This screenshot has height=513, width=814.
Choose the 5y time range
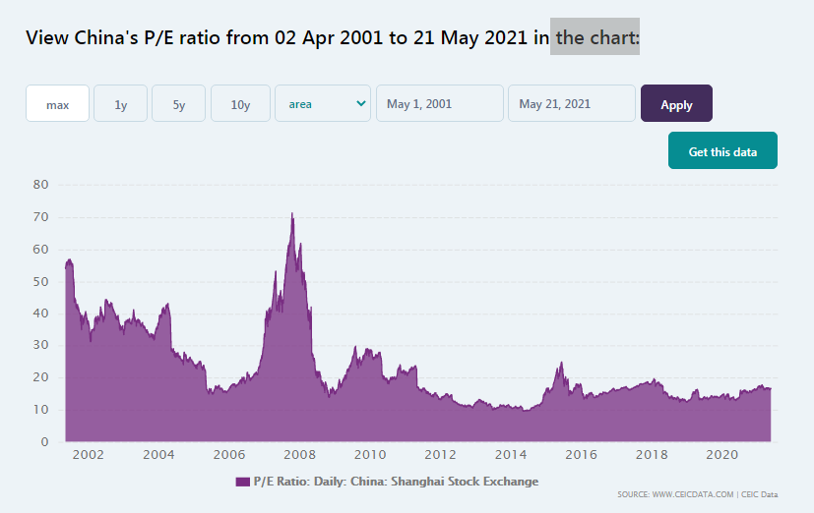coord(178,104)
